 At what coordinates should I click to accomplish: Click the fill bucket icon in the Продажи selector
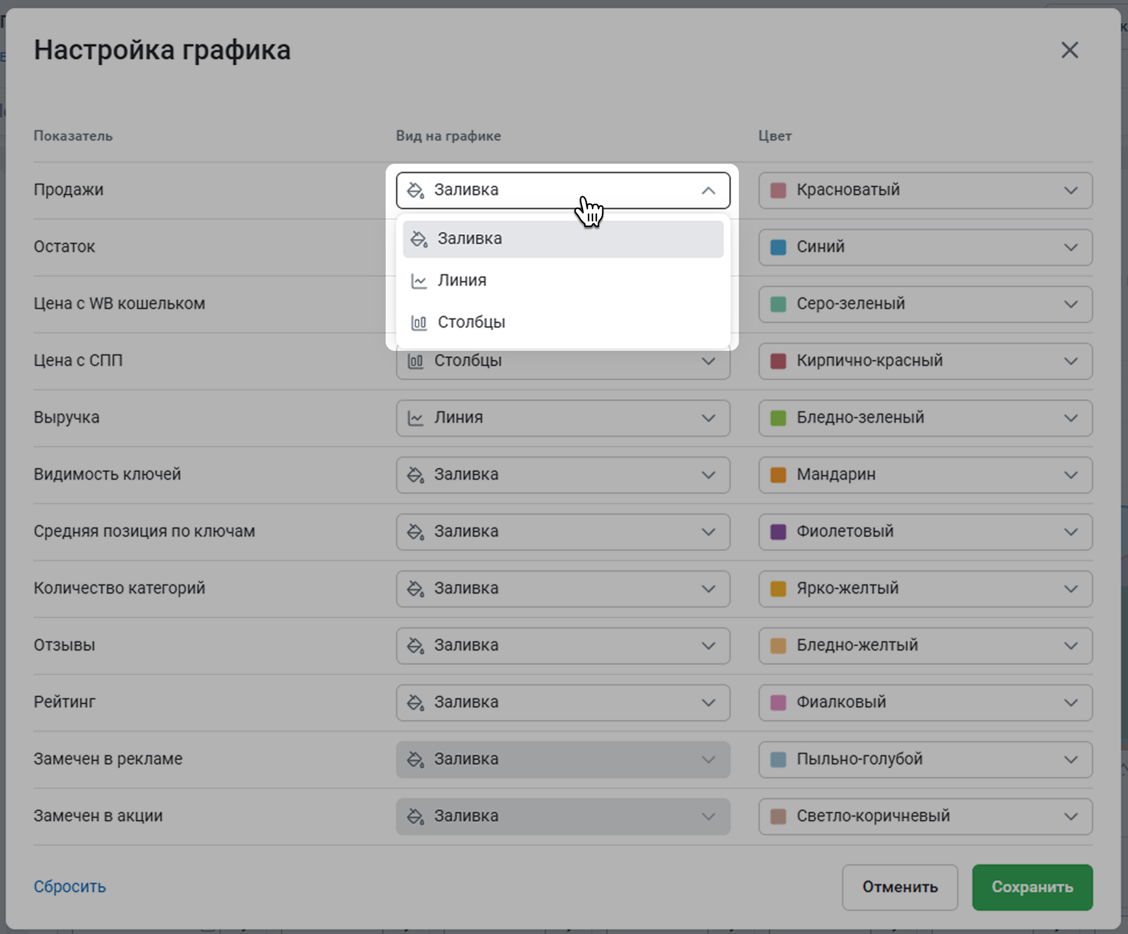click(x=415, y=190)
